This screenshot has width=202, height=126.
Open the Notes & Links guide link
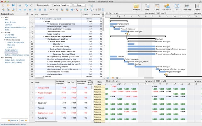(10, 22)
